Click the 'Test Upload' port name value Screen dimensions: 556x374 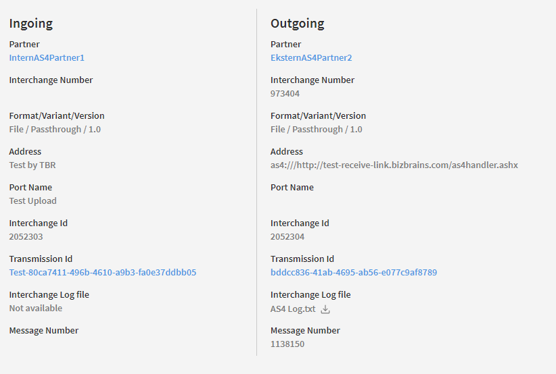tap(33, 201)
